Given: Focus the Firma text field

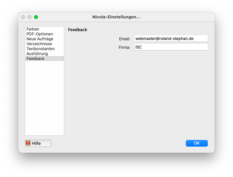Looking at the screenshot, I should pos(171,47).
